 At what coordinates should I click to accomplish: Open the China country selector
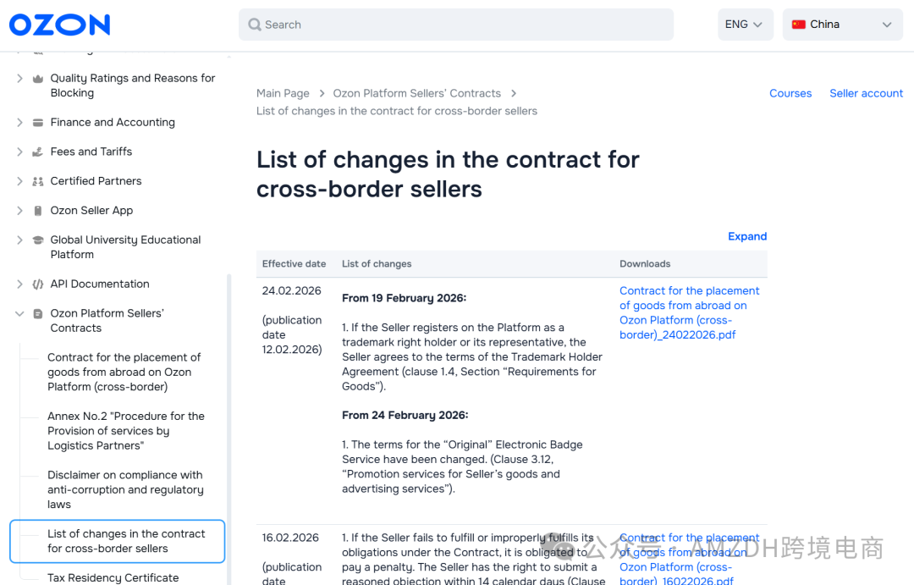pyautogui.click(x=842, y=25)
